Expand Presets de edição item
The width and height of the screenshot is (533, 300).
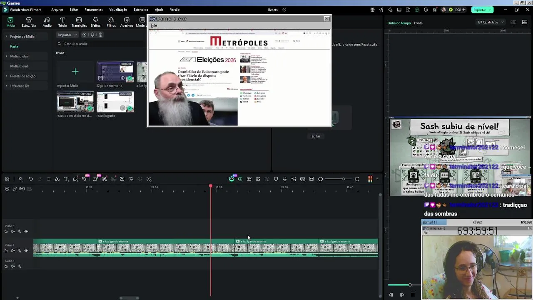[6, 76]
